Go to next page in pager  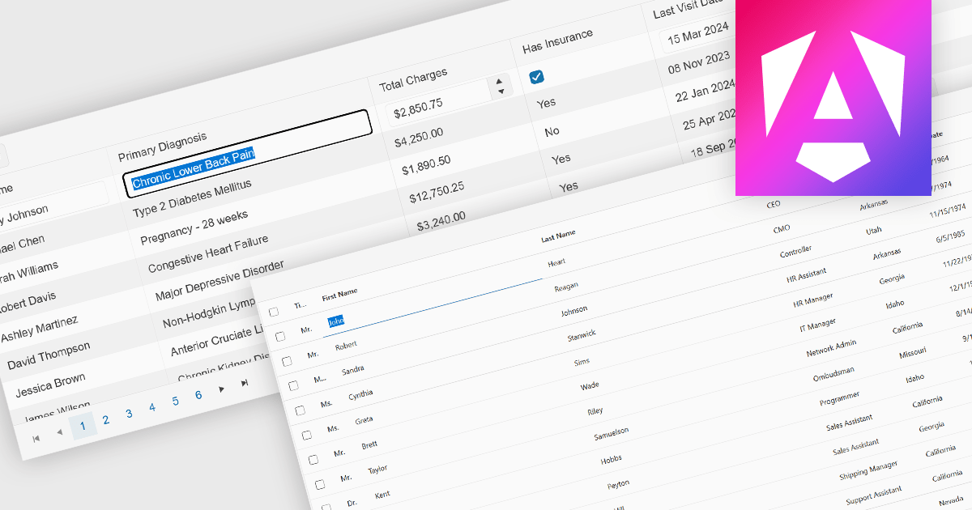(221, 389)
